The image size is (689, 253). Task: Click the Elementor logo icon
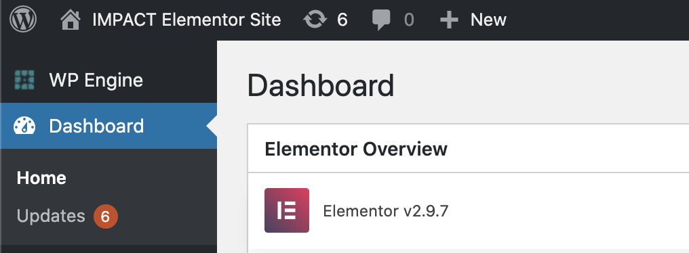click(286, 210)
